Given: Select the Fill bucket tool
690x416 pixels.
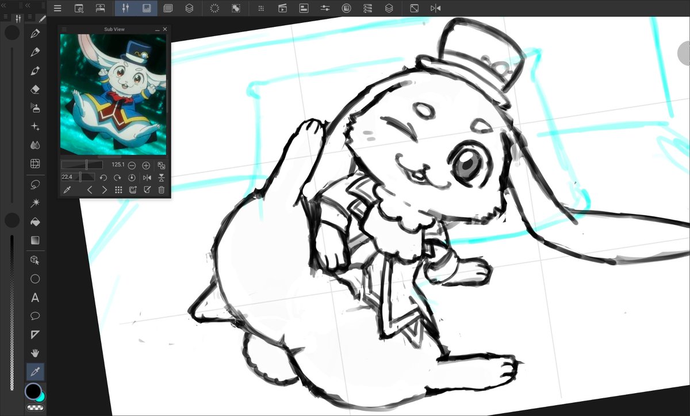Looking at the screenshot, I should (35, 222).
